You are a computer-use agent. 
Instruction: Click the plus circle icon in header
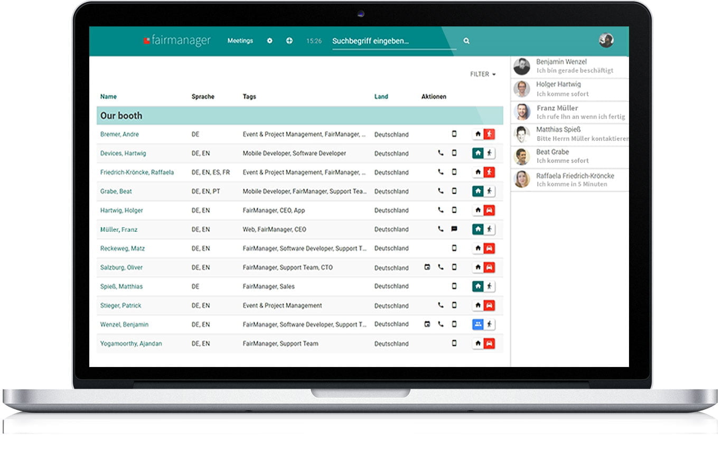coord(289,41)
